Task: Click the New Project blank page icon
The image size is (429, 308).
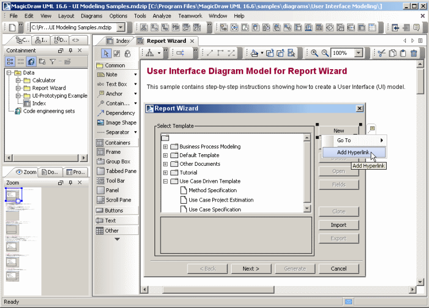Action: (x=12, y=27)
